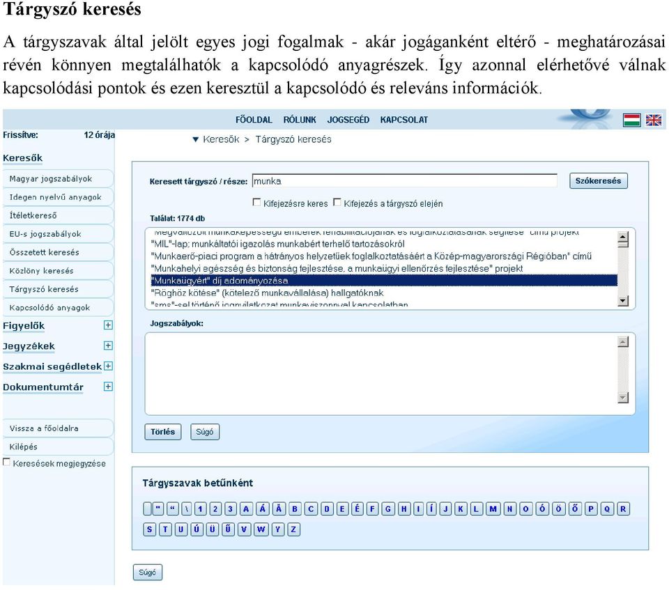Filter keywords by letter Z

click(293, 529)
